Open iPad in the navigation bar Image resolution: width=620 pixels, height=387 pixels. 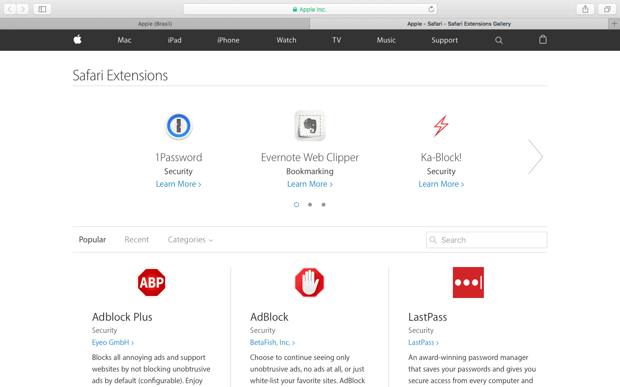click(x=175, y=40)
